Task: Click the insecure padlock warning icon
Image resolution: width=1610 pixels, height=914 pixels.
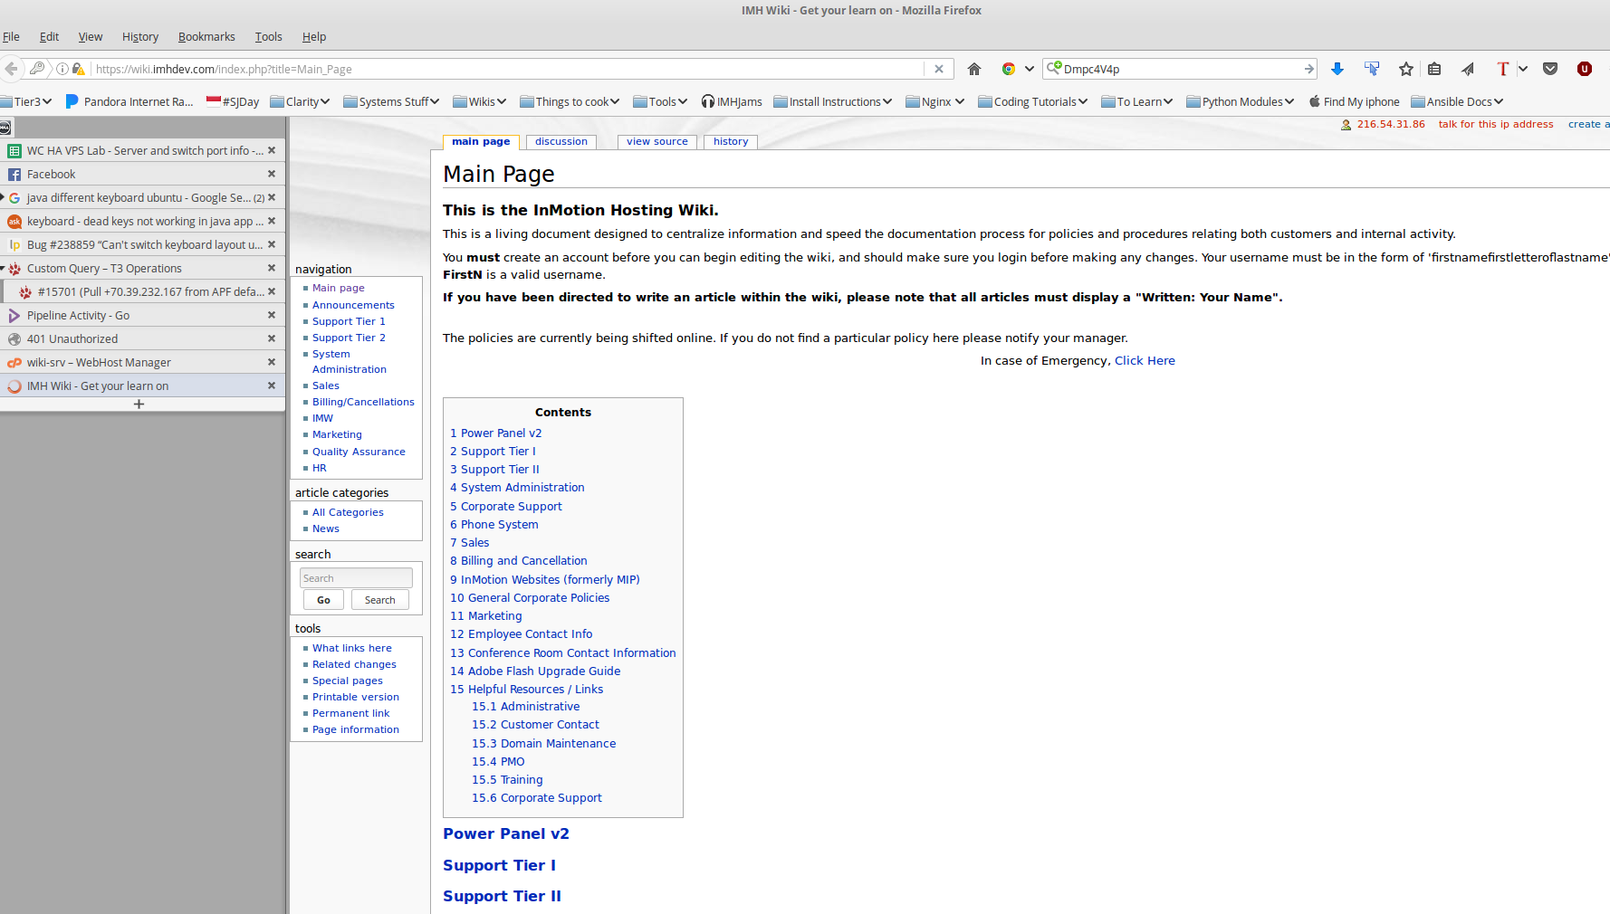Action: [79, 69]
